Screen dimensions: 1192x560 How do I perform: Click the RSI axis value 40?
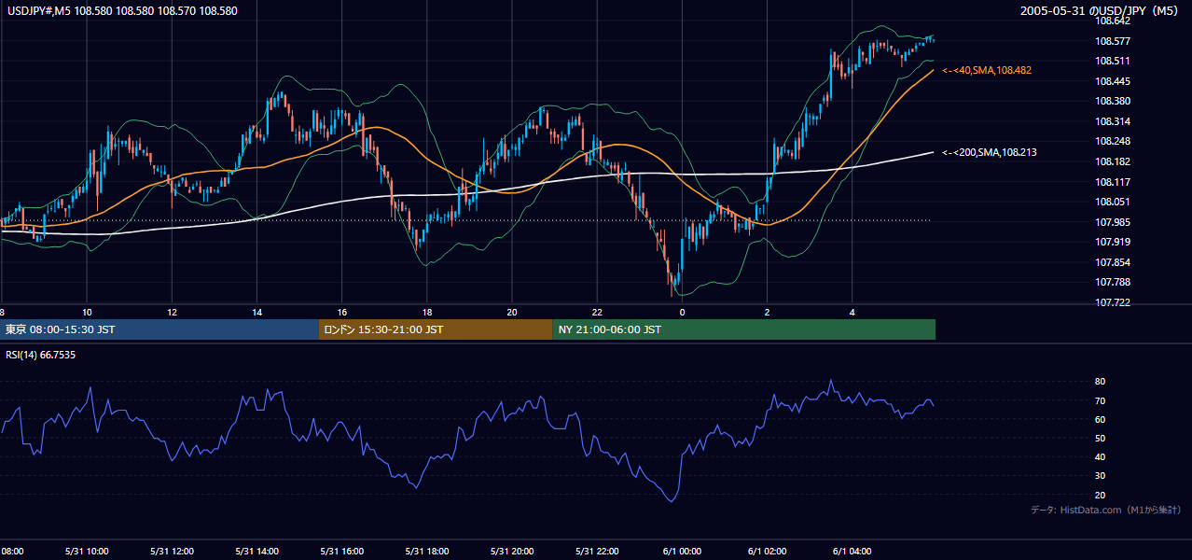point(1101,456)
